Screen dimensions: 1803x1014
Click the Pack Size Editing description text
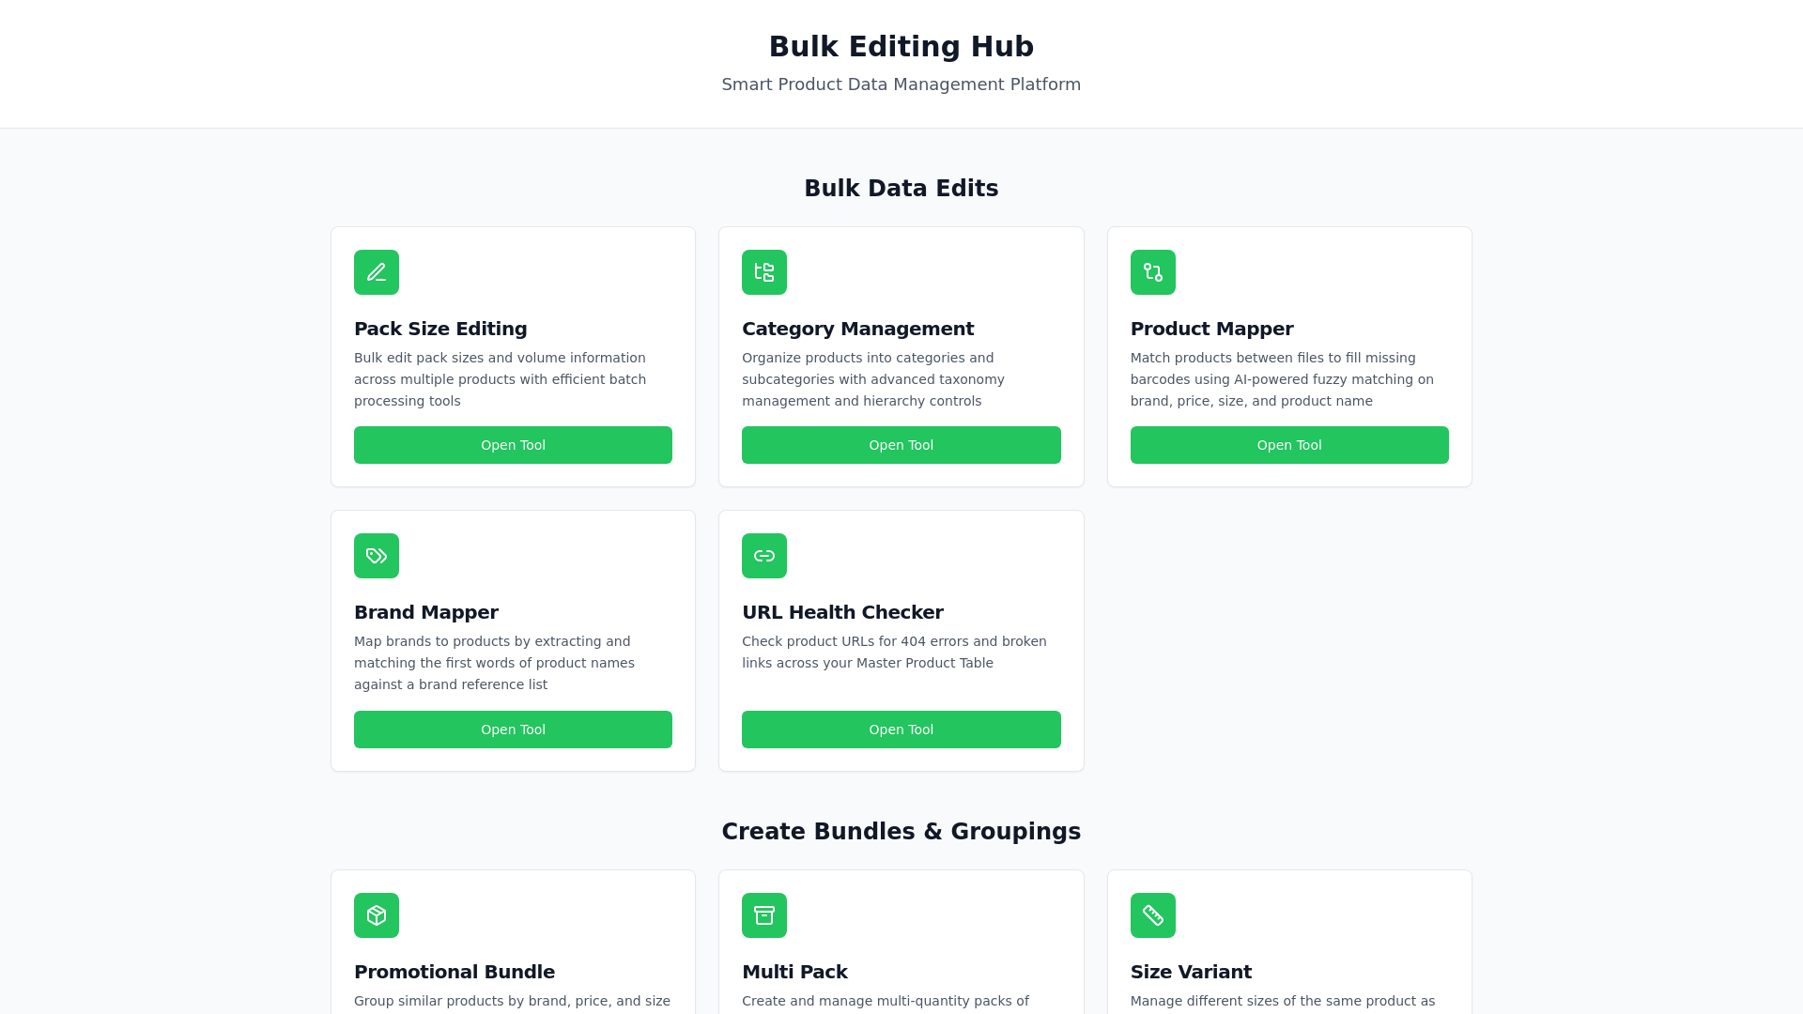click(x=501, y=379)
